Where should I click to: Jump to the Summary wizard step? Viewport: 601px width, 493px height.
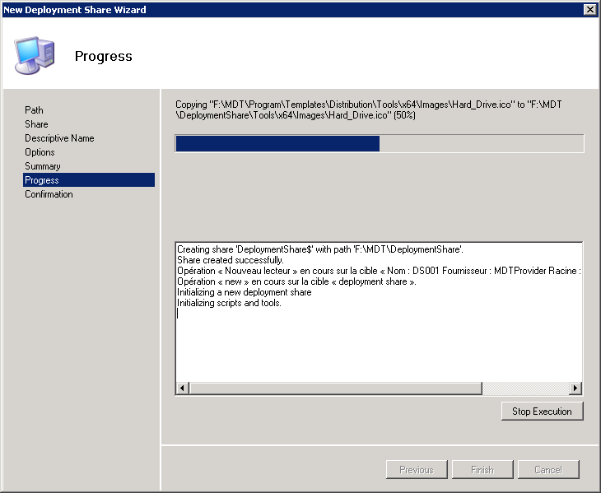43,166
